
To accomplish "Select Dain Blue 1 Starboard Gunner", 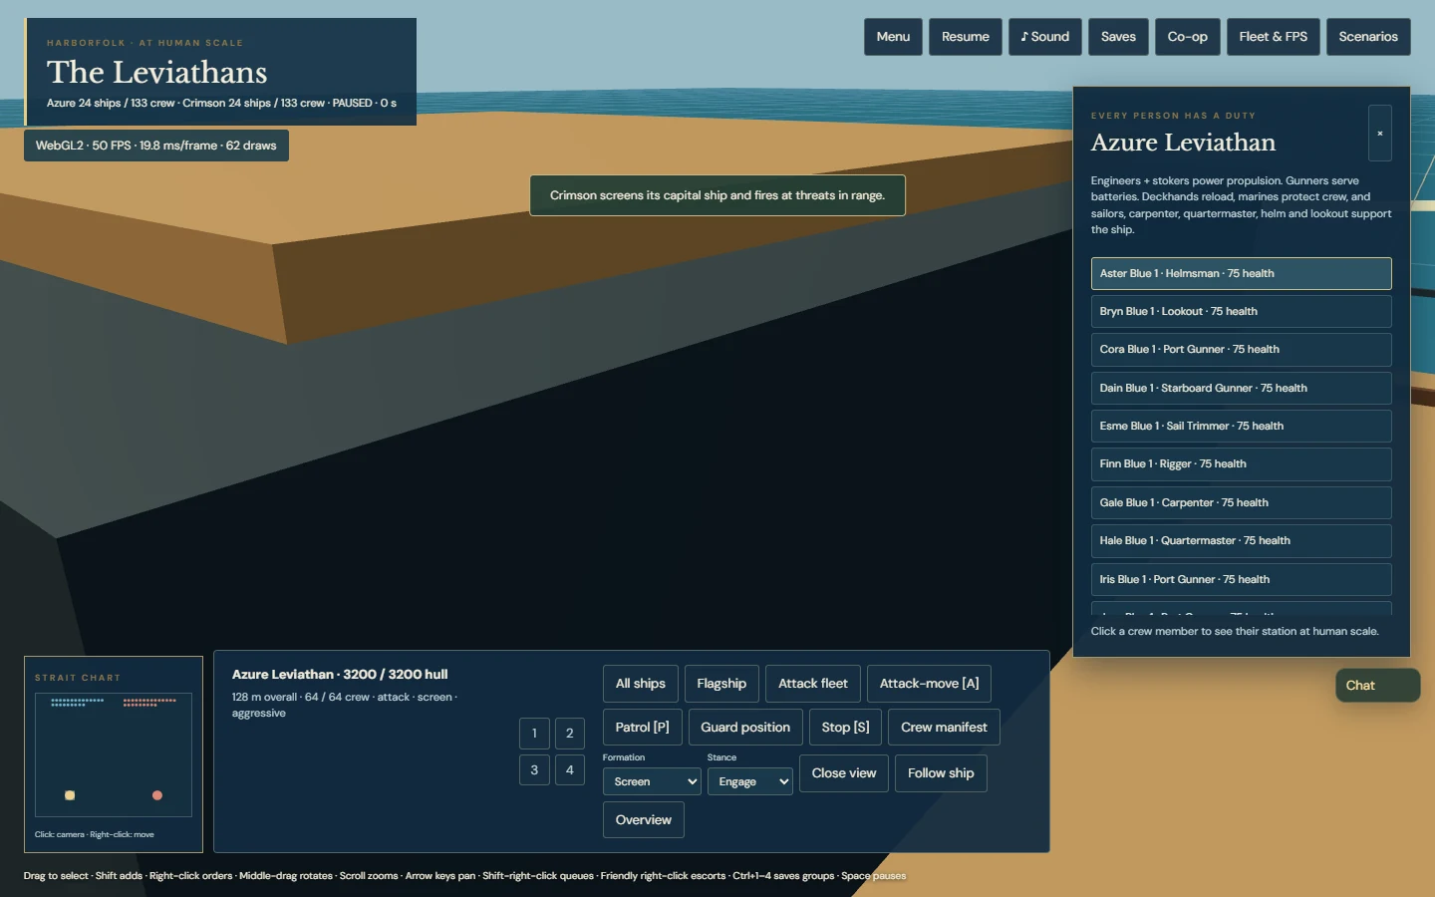I will [x=1242, y=389].
